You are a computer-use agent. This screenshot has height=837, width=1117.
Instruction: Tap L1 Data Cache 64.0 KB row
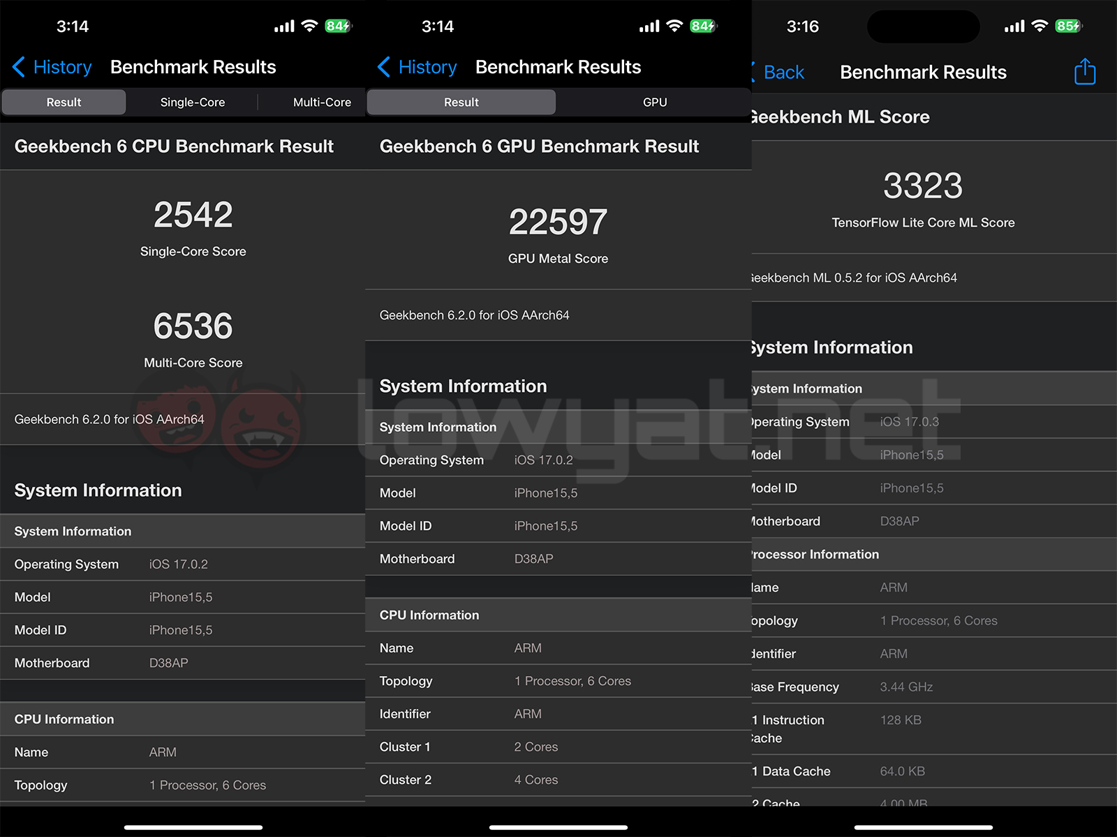934,771
